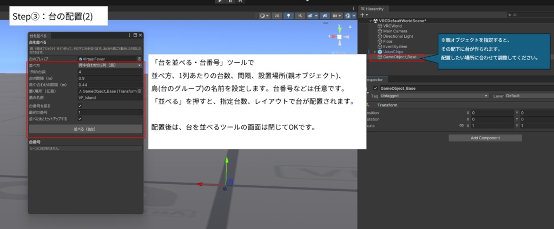Toggle 2D view mode in Scene toolbar
Screen dimensions: 554x229
click(276, 16)
